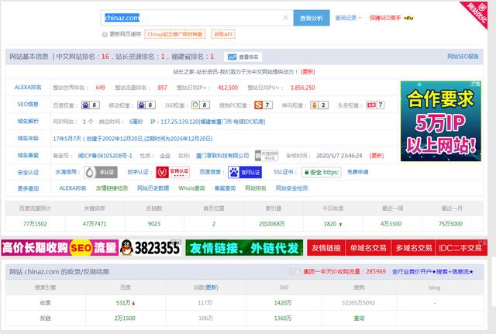Click the SEO信息 row label
Screen dimensions: 496x334
[x=28, y=104]
